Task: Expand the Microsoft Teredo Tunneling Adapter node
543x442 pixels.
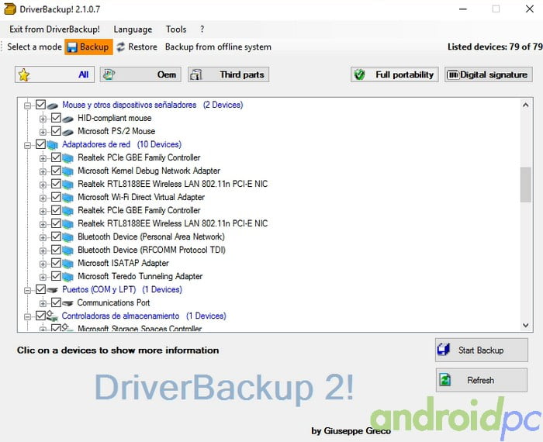Action: pos(43,278)
